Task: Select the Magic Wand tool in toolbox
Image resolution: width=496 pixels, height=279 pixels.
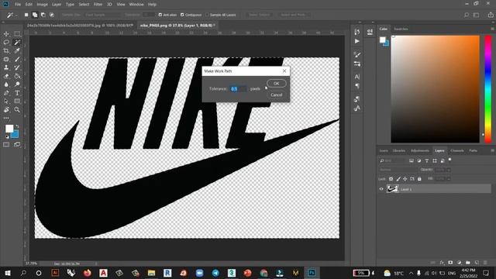Action: click(17, 42)
